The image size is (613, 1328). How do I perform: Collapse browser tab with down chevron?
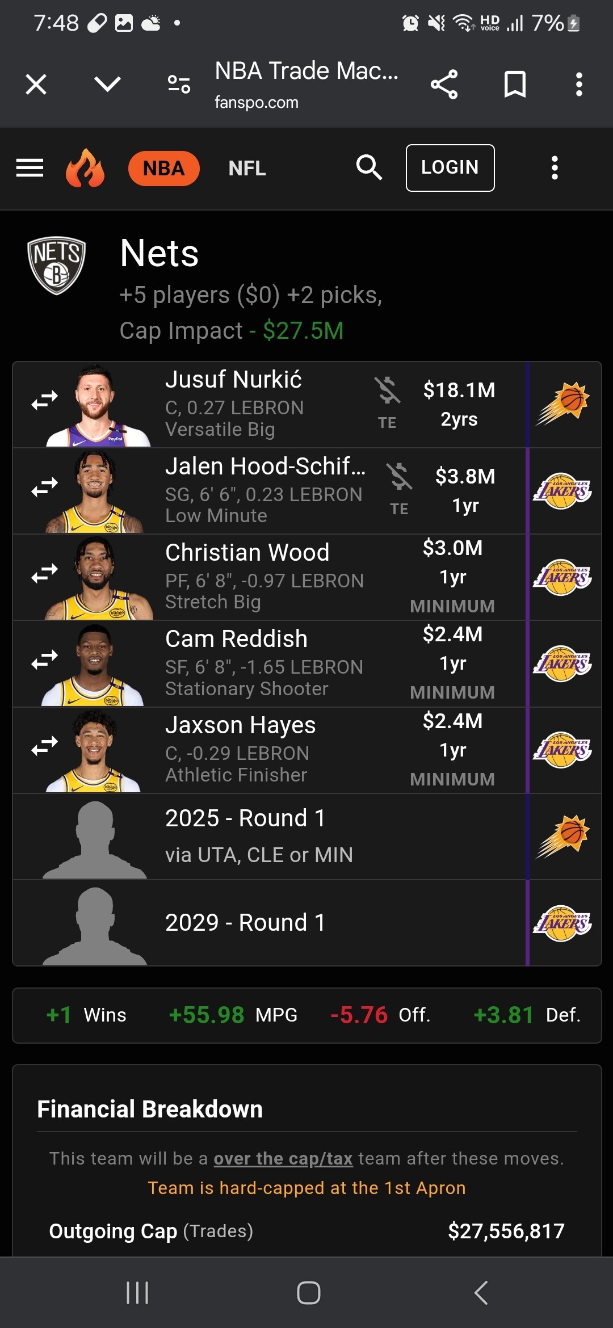[x=107, y=85]
